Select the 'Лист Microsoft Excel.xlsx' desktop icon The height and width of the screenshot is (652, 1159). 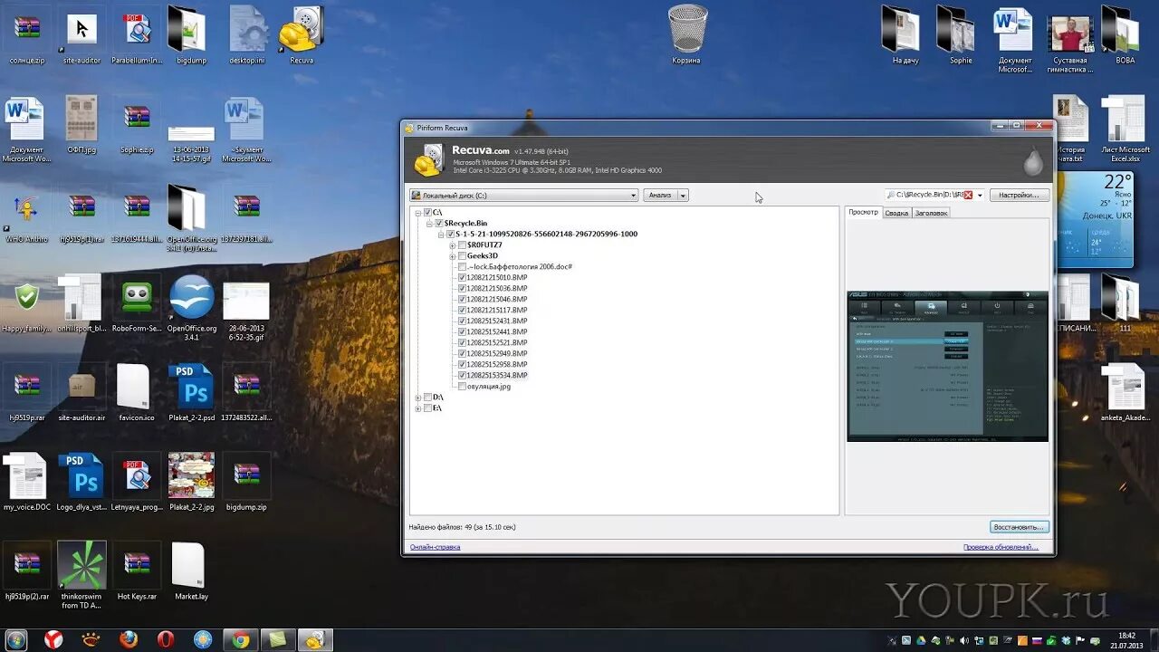1125,129
